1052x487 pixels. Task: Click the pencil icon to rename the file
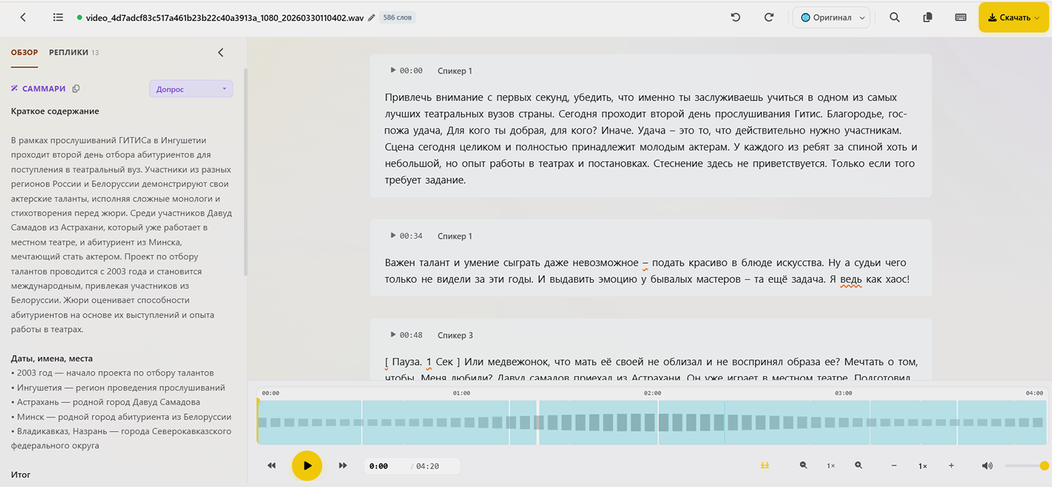point(372,18)
